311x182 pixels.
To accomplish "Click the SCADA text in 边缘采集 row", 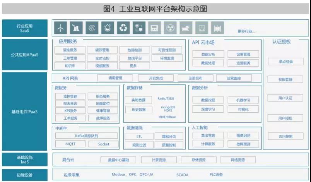I will point(182,175).
